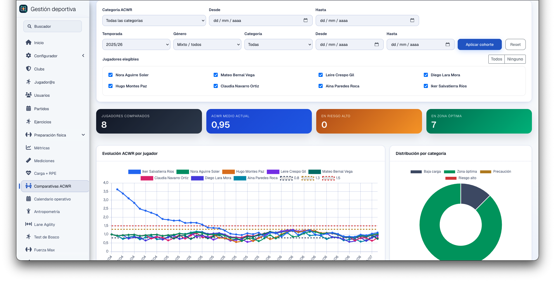This screenshot has height=282, width=555.
Task: Click the Aplicar cohorte button
Action: point(480,44)
